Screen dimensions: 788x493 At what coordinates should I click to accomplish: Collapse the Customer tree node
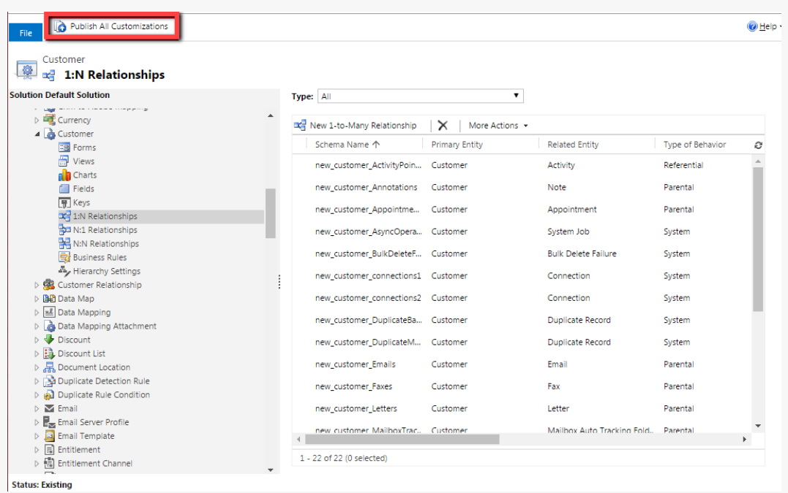tap(37, 134)
